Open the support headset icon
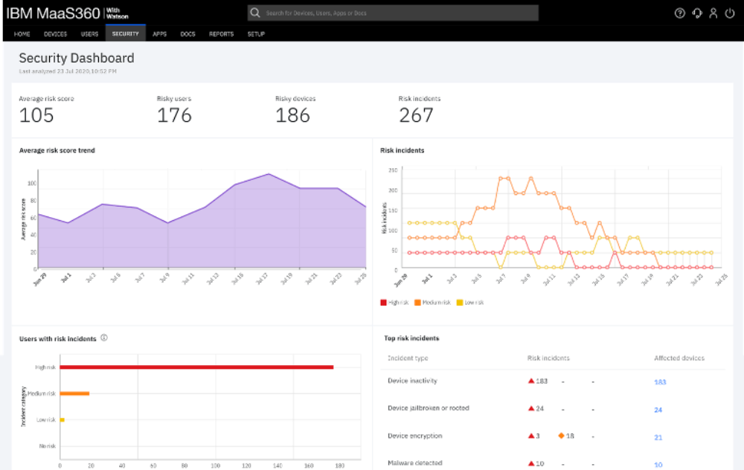744x470 pixels. 696,13
